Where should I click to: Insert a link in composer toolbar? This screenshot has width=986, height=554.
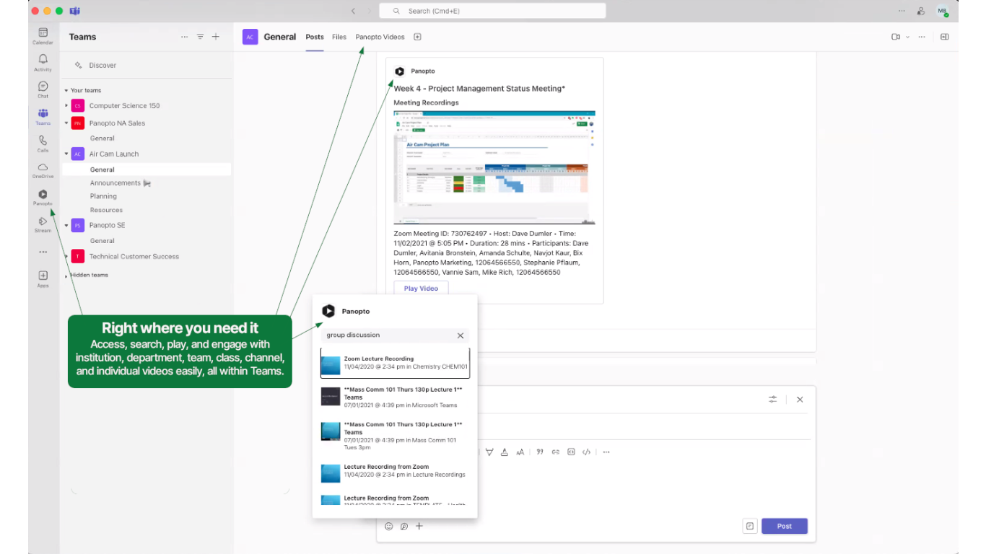pos(555,452)
